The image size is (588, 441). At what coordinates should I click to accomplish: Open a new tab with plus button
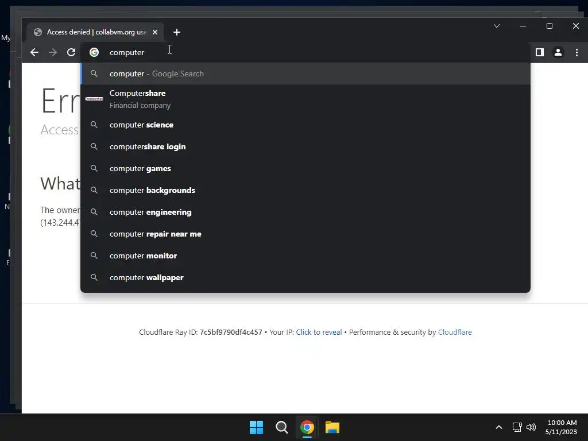(x=177, y=32)
